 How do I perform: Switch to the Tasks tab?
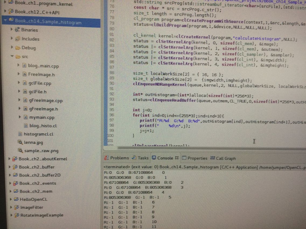(140, 158)
